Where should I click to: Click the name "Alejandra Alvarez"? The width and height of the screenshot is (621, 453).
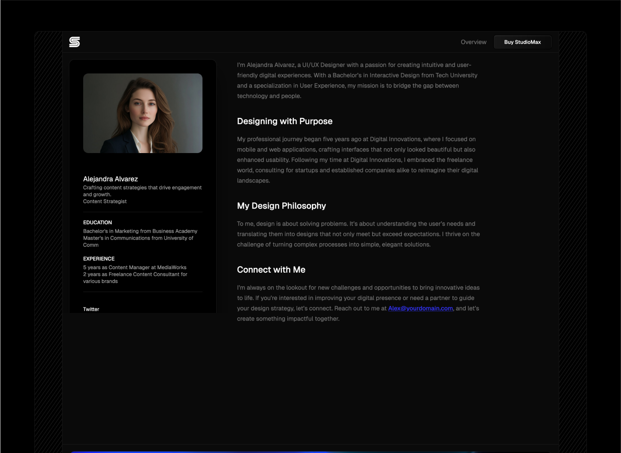(110, 179)
